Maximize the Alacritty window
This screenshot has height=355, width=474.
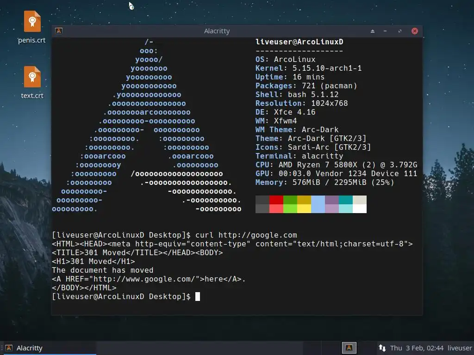400,31
